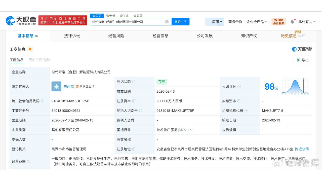Expand 技术推广服务 (M751) industry details
Image resolution: width=322 pixels, height=181 pixels.
pos(191,130)
